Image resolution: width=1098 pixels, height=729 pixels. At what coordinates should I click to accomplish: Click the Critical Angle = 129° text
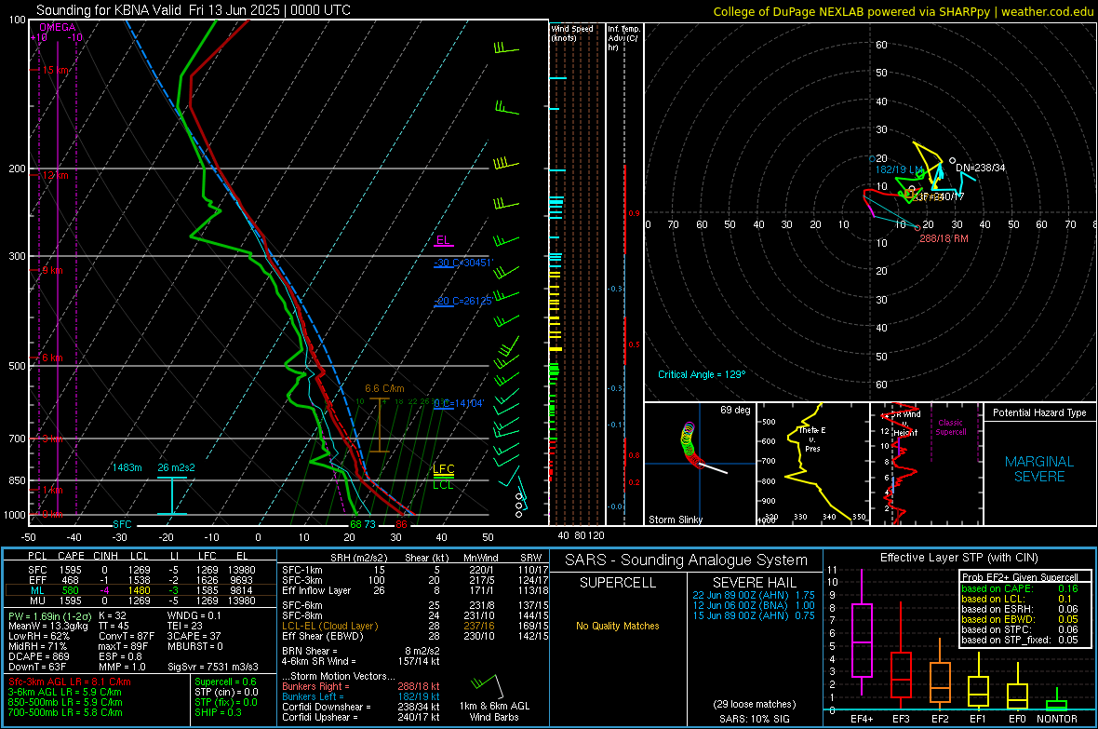(702, 374)
